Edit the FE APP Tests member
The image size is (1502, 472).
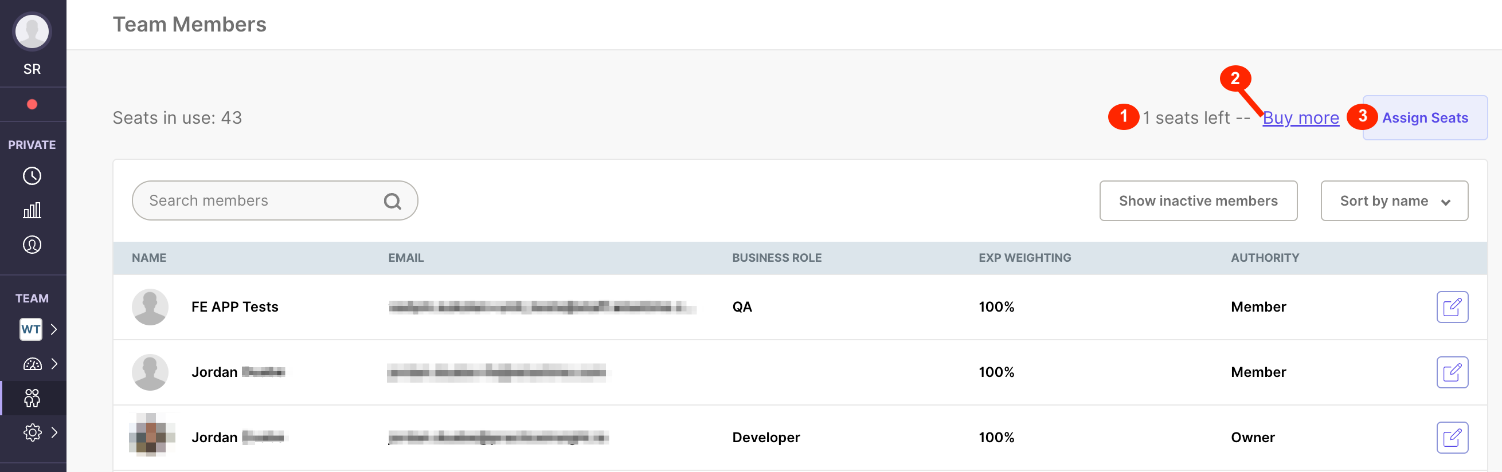coord(1452,306)
